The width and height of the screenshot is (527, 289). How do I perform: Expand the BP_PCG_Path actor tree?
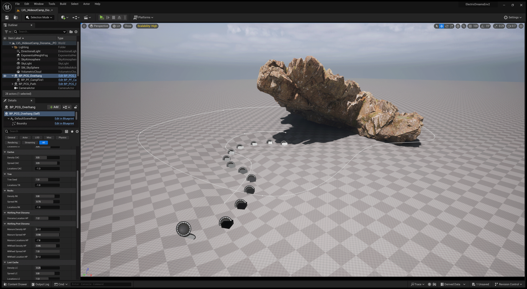click(x=13, y=84)
